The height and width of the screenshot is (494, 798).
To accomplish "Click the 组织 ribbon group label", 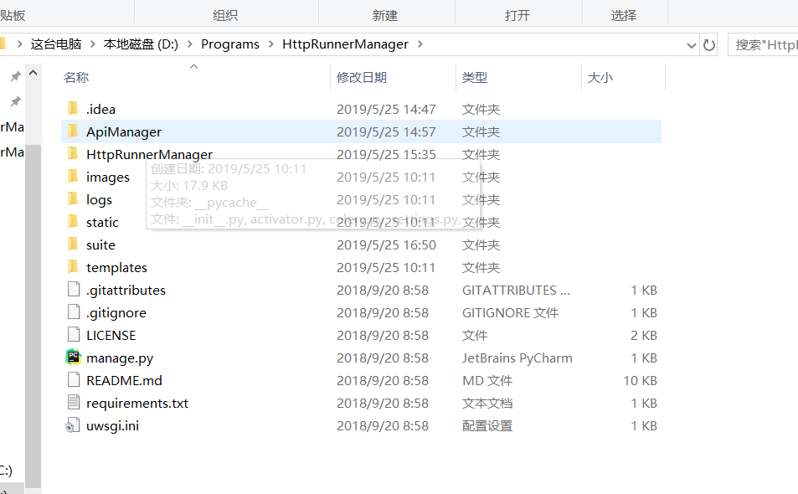I will pos(225,15).
